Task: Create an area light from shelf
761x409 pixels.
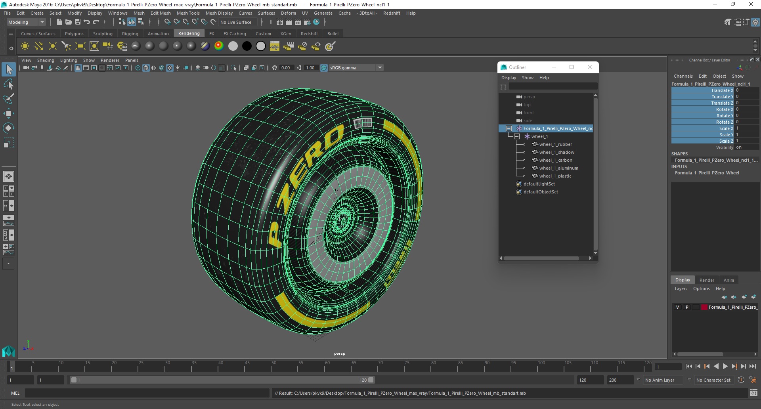Action: (80, 46)
